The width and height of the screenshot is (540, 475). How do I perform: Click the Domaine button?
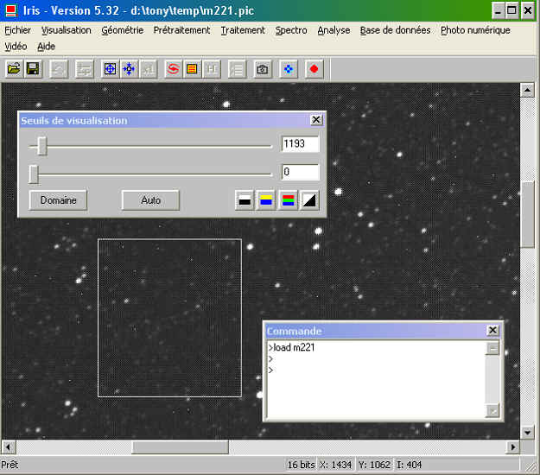point(58,200)
